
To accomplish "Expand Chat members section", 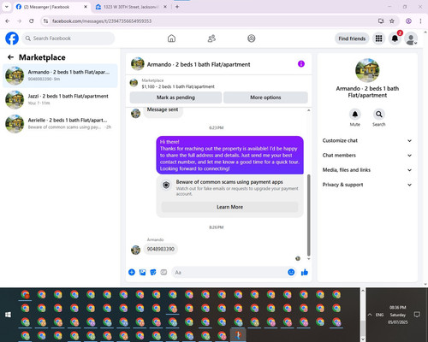I will click(x=367, y=156).
